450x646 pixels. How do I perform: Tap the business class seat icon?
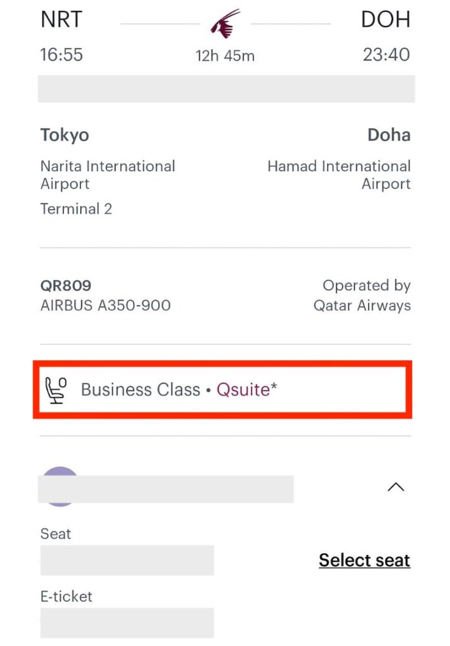pyautogui.click(x=56, y=390)
